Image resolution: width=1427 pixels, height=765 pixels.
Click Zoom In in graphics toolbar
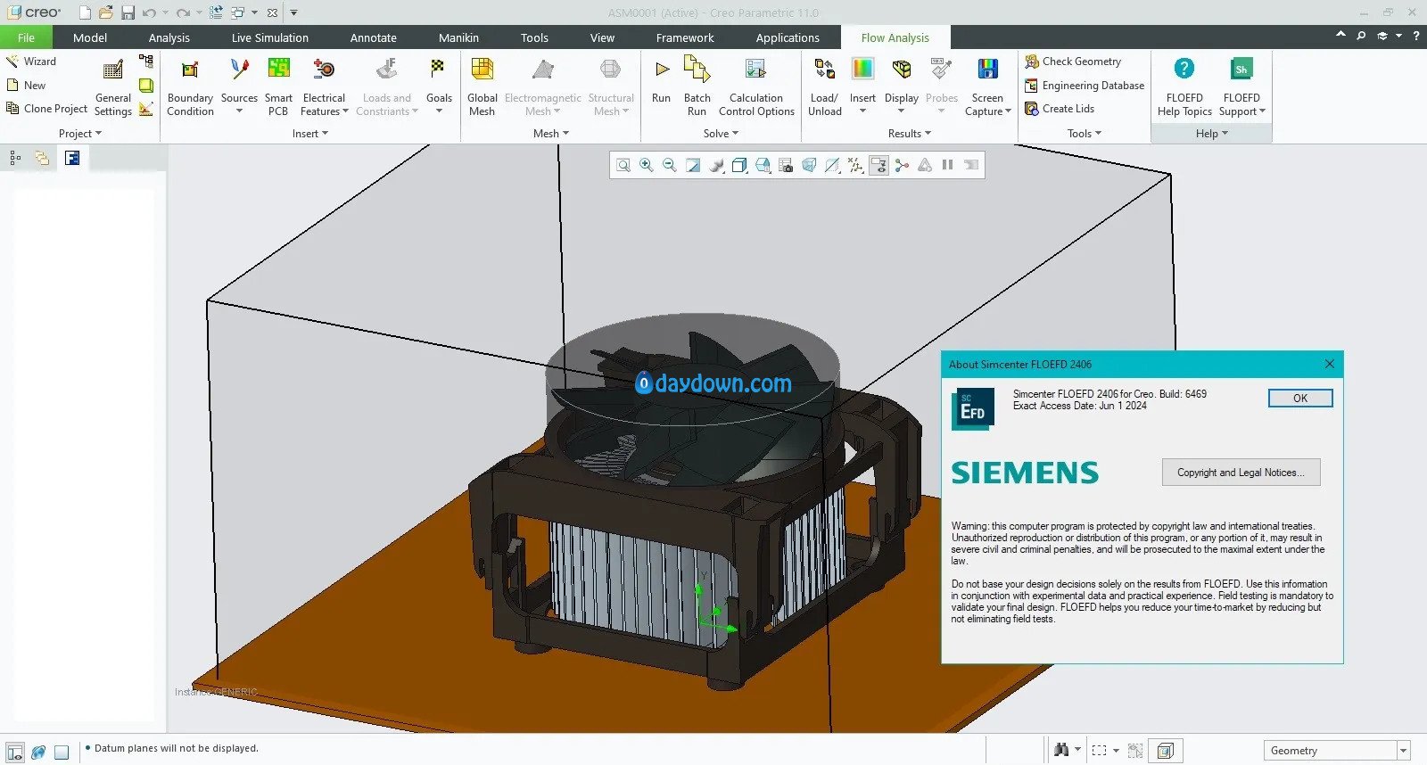[x=647, y=165]
